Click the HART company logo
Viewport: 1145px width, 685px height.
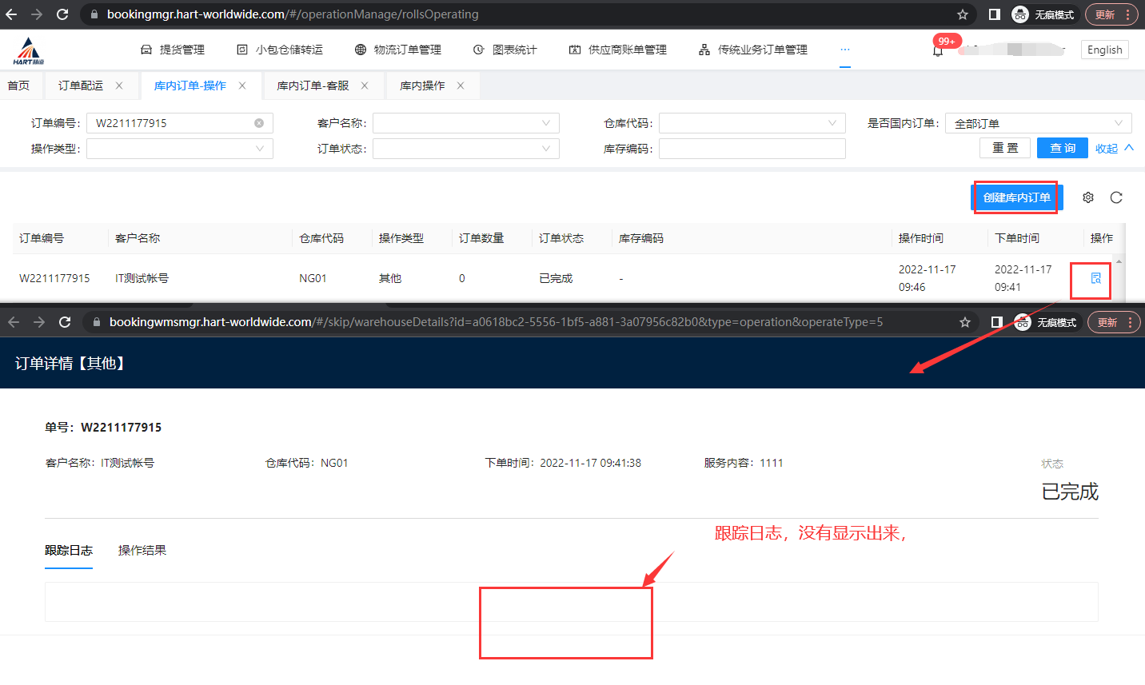[x=28, y=50]
